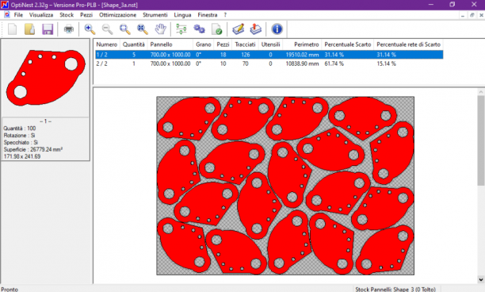
Task: Click the nested panel layout preview
Action: pos(285,186)
